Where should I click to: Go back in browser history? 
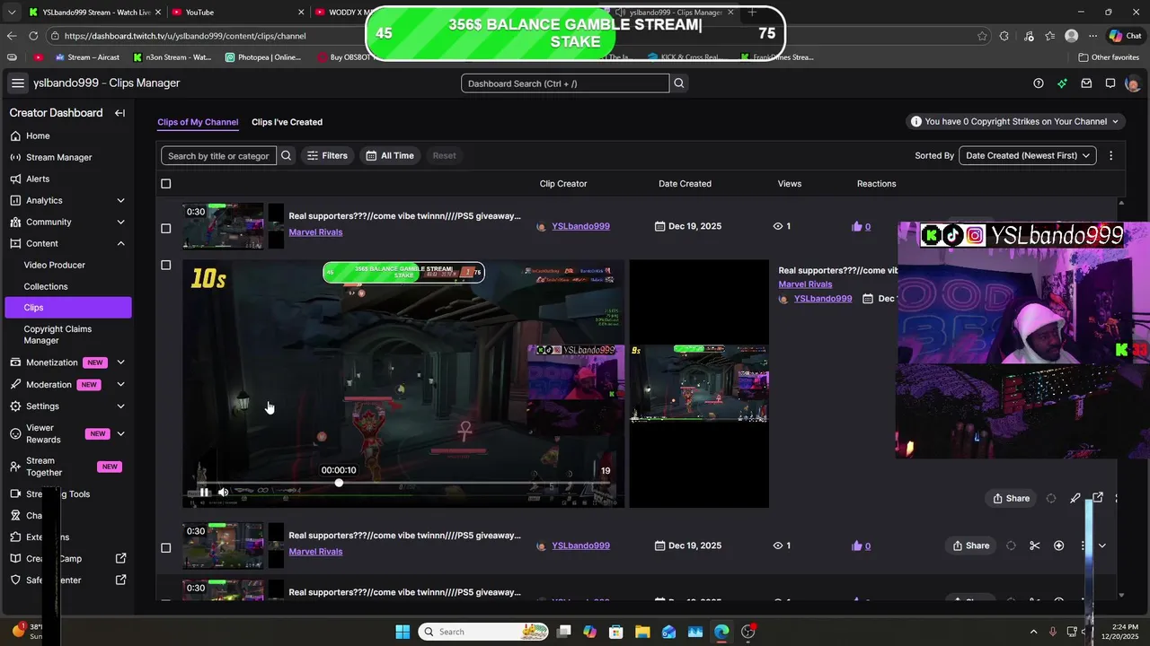coord(12,36)
